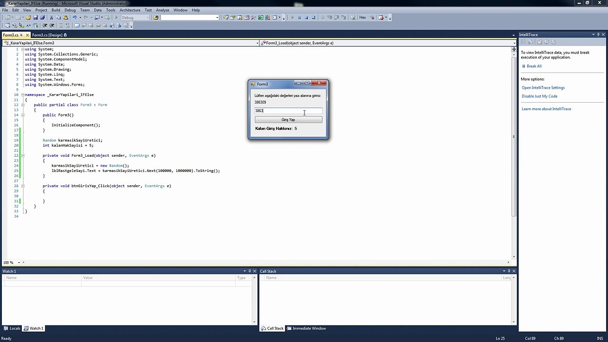Click the Save All toolbar icon
608x342 pixels.
(42, 18)
